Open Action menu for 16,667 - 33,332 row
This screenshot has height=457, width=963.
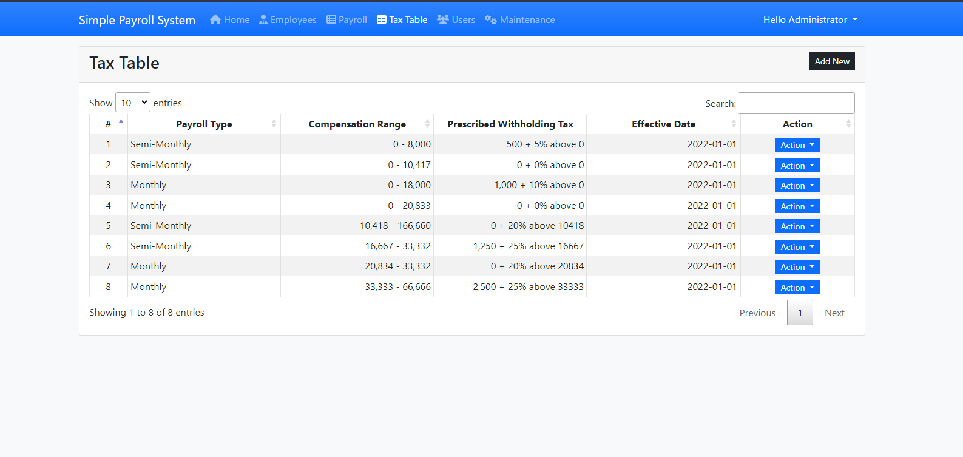tap(797, 247)
